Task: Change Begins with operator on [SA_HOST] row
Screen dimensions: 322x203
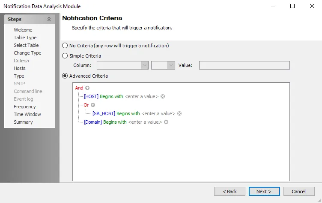Action: (128, 113)
